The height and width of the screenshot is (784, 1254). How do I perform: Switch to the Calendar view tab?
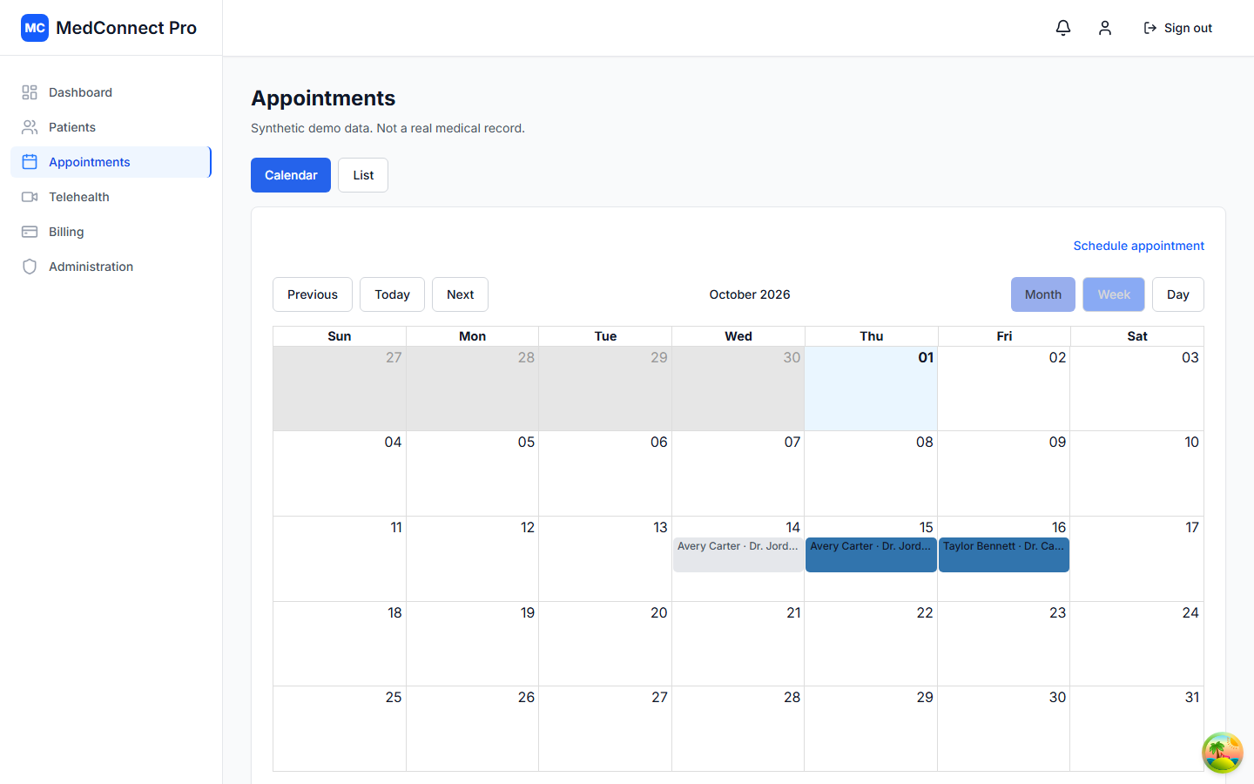pyautogui.click(x=291, y=175)
